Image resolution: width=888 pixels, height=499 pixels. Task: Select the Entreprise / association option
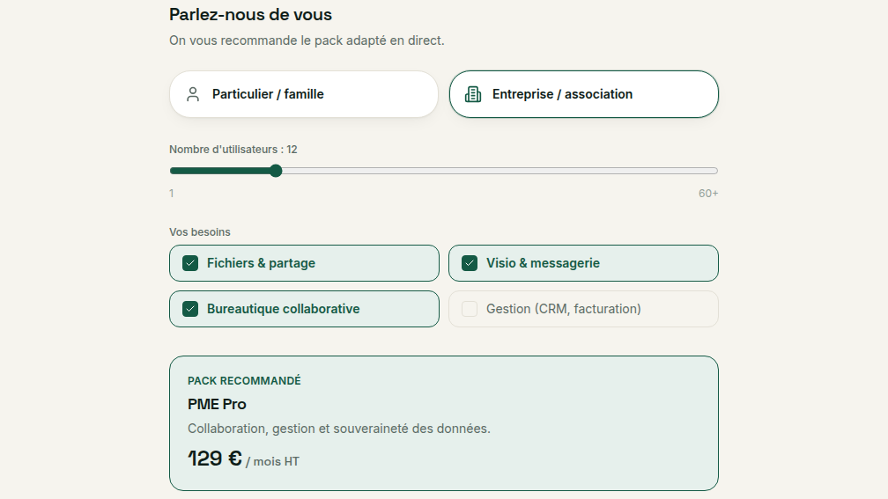(x=583, y=94)
